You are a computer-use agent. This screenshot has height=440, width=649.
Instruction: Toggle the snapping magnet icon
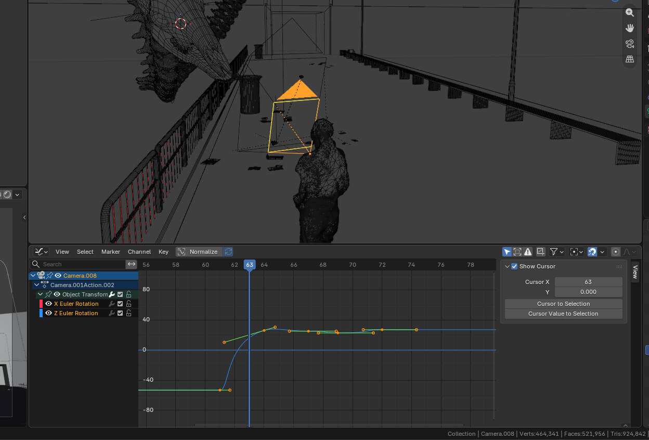coord(592,252)
